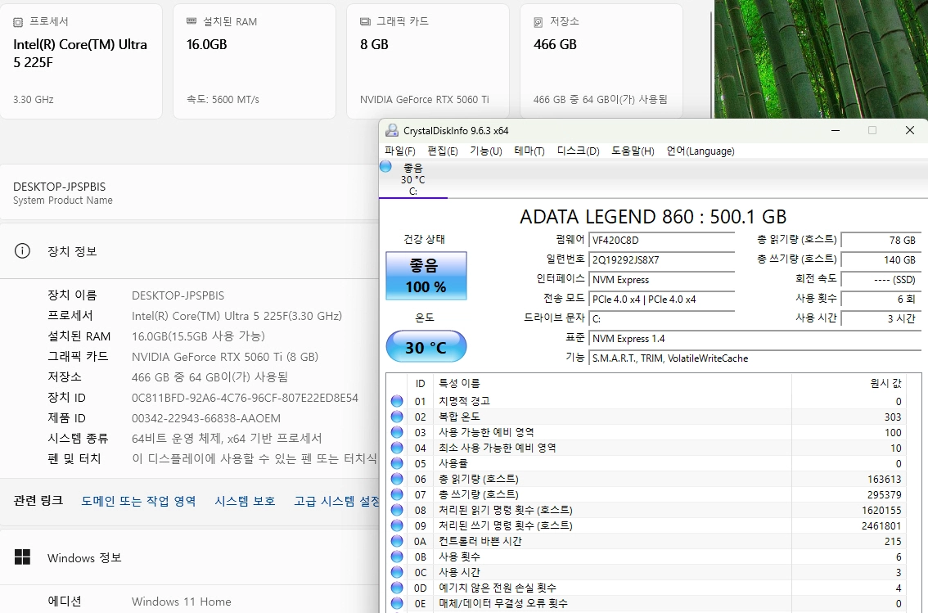Viewport: 928px width, 613px height.
Task: Open the 도메인 또는 작업 영역 link
Action: coord(138,501)
